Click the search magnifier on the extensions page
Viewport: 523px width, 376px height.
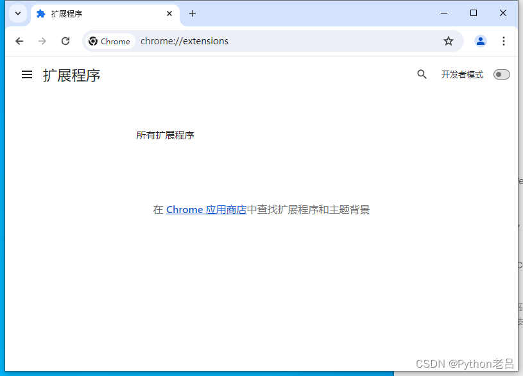(x=422, y=74)
